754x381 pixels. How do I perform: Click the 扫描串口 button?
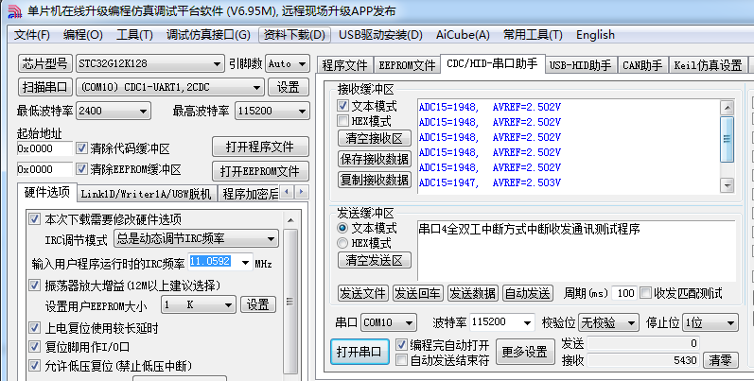45,87
